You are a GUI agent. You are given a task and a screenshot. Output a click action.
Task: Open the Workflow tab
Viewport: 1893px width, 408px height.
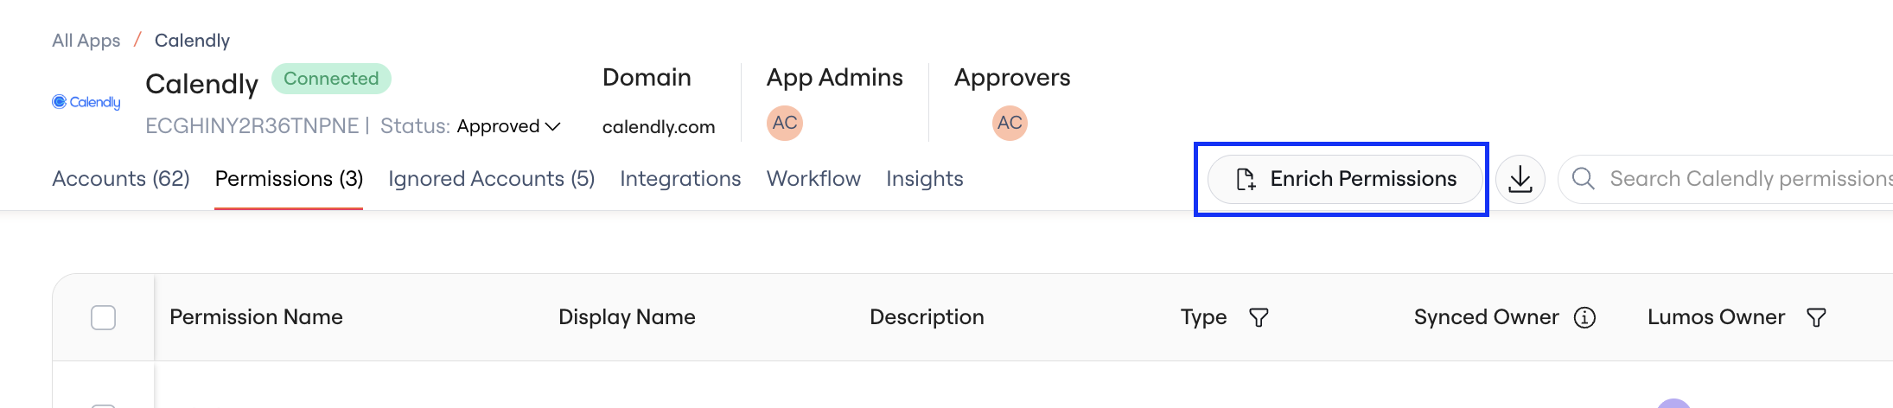coord(813,179)
